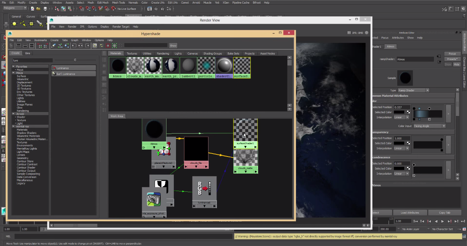The height and width of the screenshot is (246, 467).
Task: Click the snap to point magnet icon
Action: click(x=94, y=8)
